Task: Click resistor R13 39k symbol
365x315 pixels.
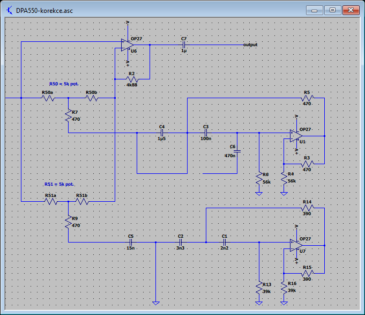Action: tap(259, 288)
